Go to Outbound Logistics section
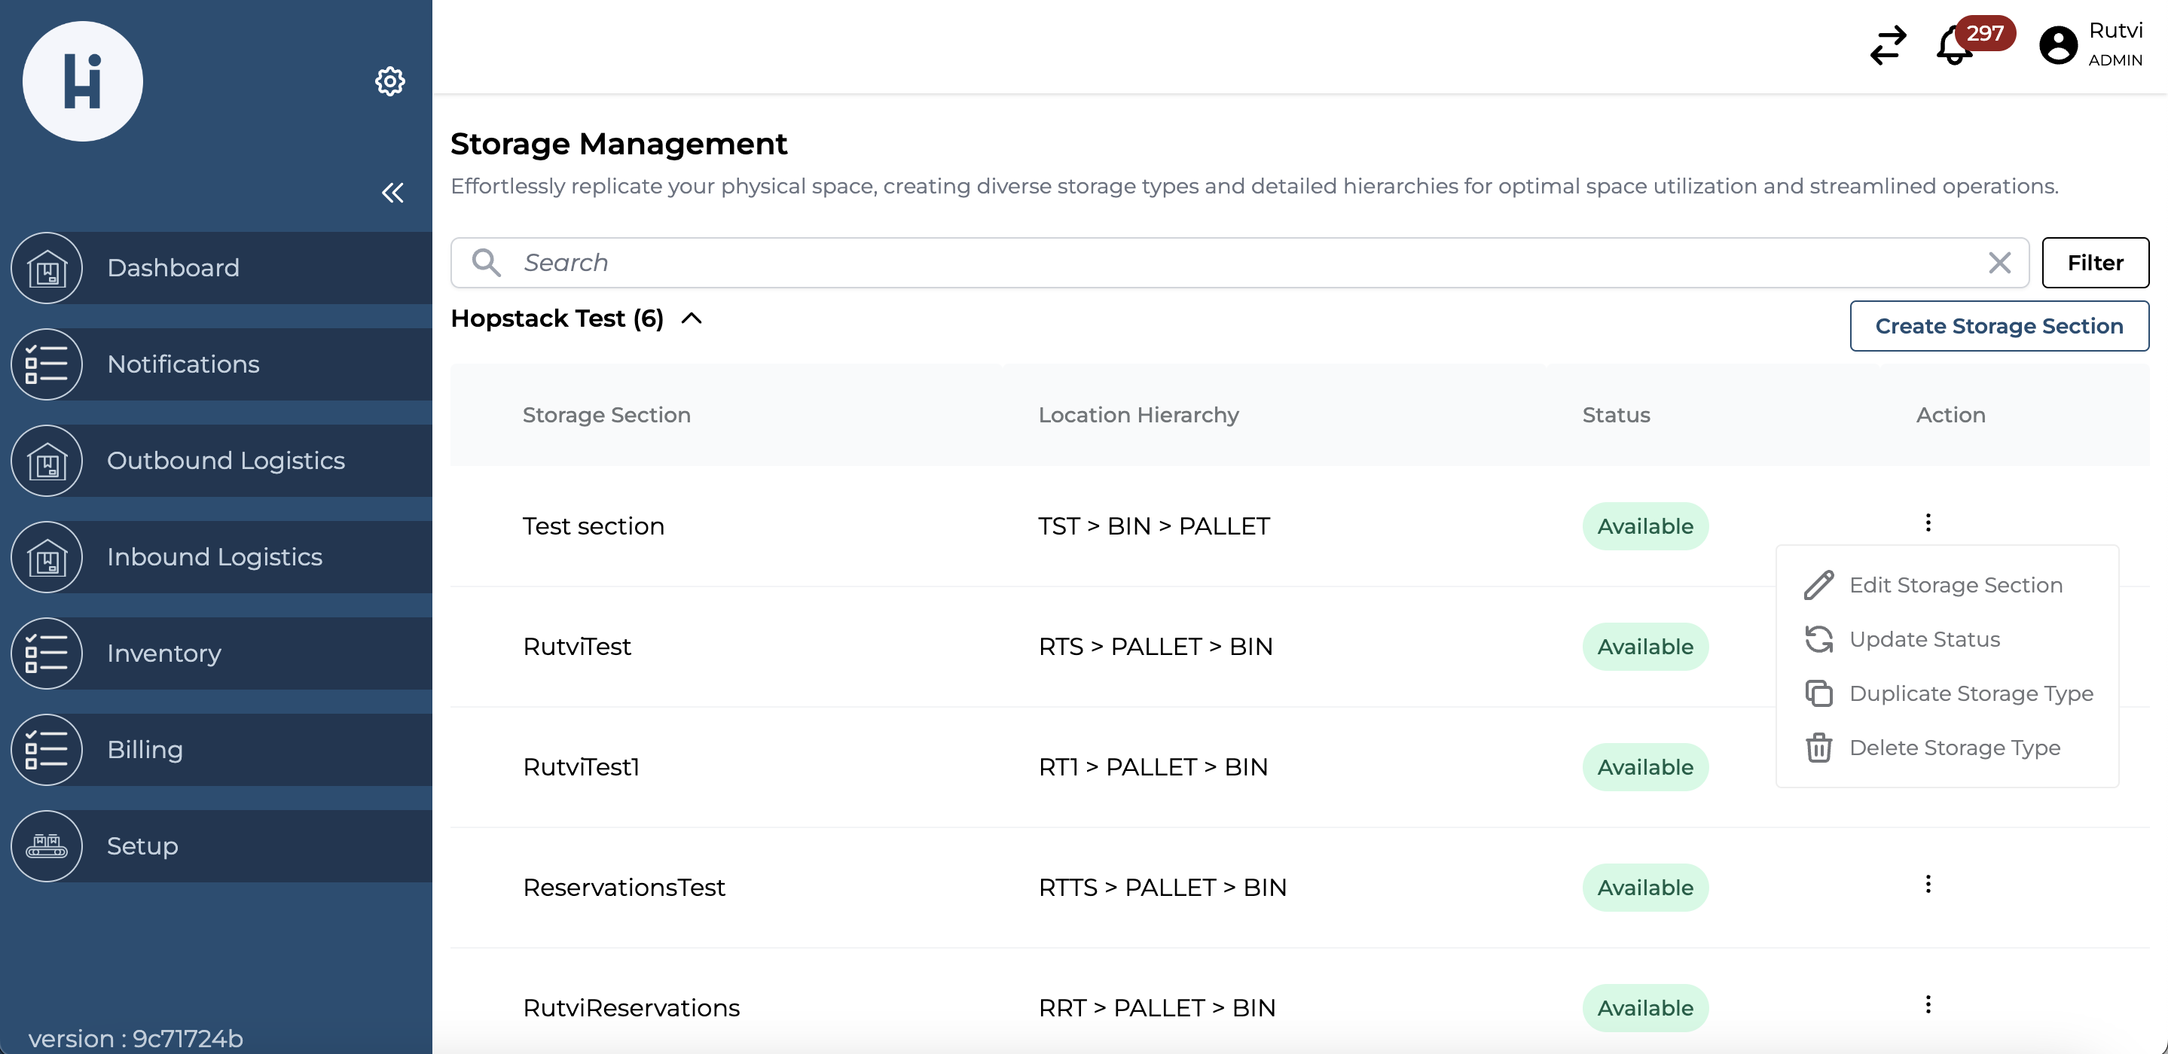2168x1054 pixels. pyautogui.click(x=225, y=461)
